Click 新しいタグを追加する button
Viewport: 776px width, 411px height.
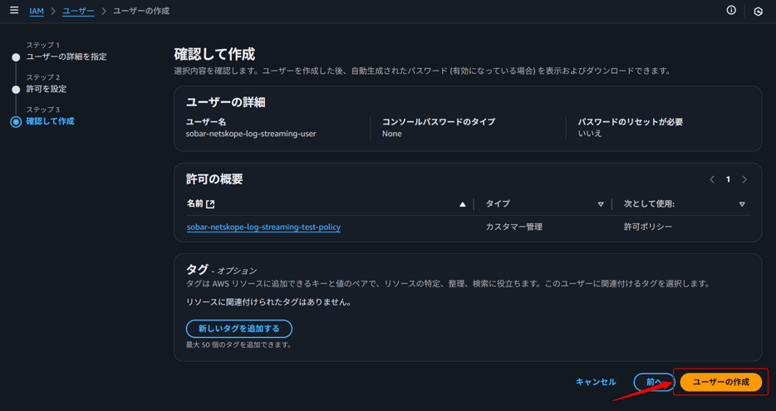coord(239,329)
